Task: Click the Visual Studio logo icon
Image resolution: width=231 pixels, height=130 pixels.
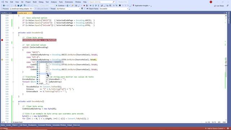Action: [x=3, y=2]
